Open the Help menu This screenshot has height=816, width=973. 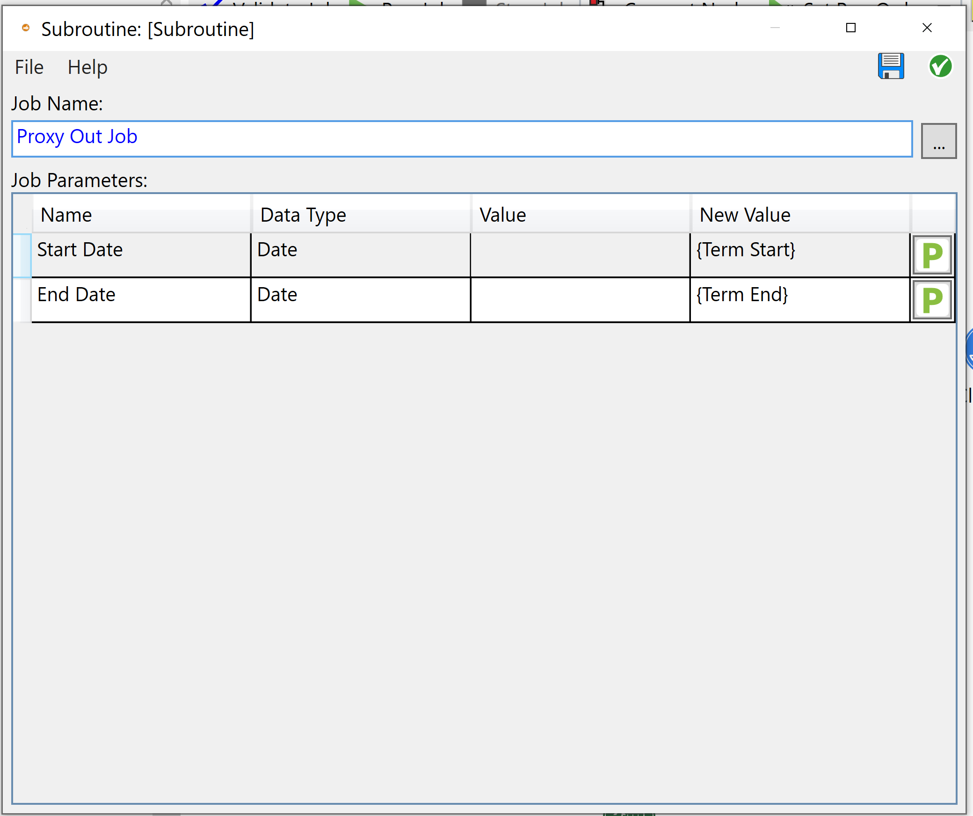(87, 67)
